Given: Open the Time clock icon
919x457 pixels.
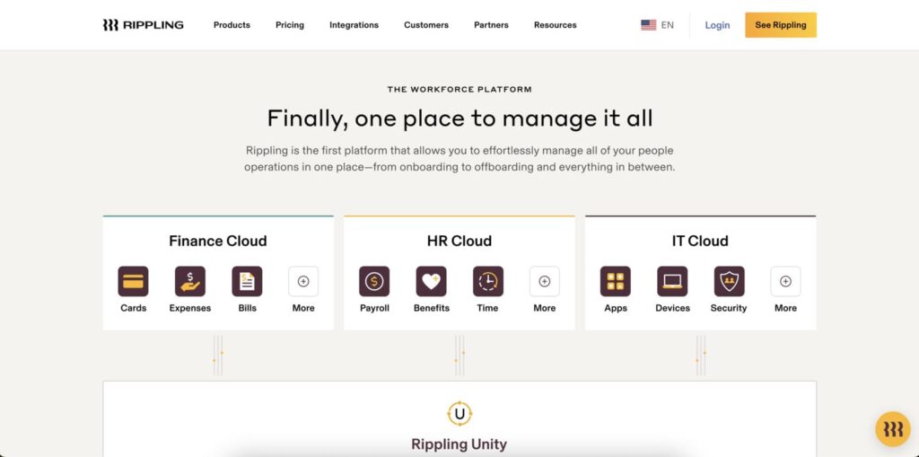Looking at the screenshot, I should [x=488, y=281].
